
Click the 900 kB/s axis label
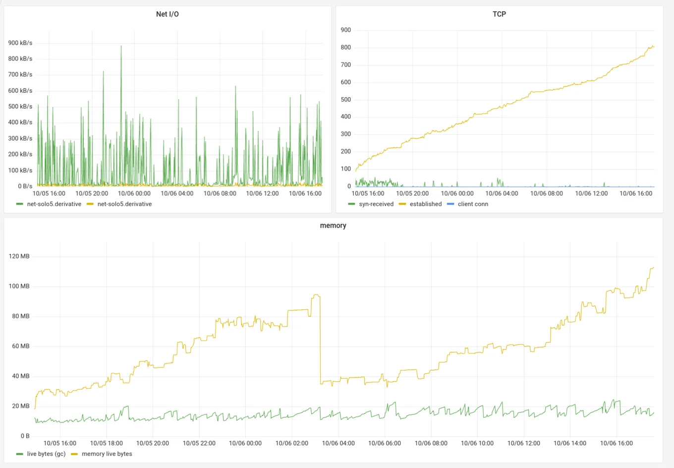coord(20,43)
